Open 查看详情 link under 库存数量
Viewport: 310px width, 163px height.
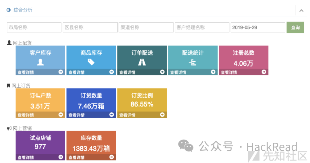tap(77, 158)
